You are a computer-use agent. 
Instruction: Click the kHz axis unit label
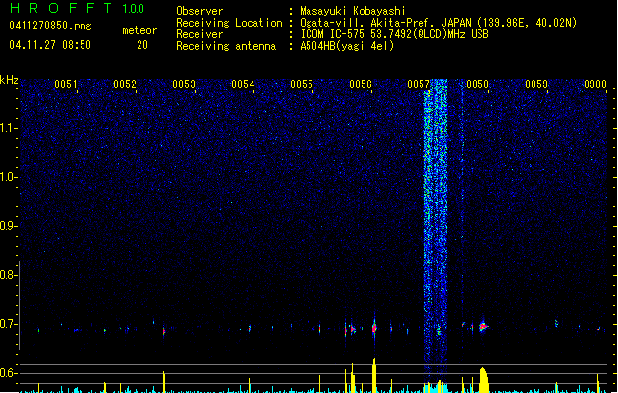pos(9,80)
